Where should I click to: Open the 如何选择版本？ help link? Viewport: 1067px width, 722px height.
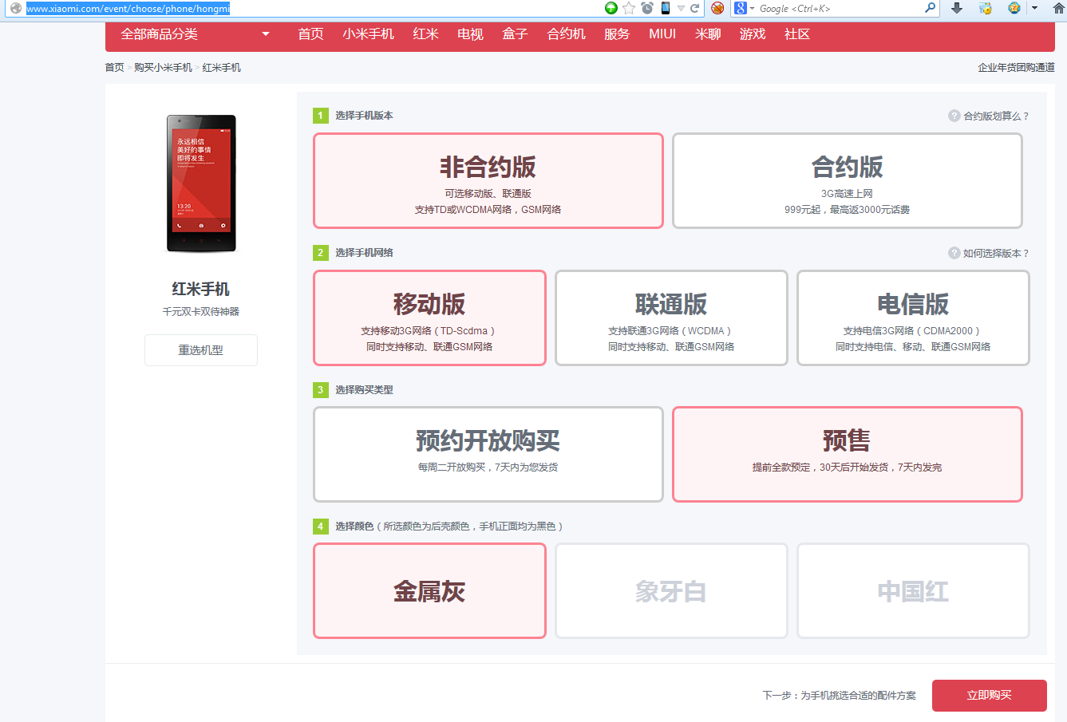pos(996,253)
